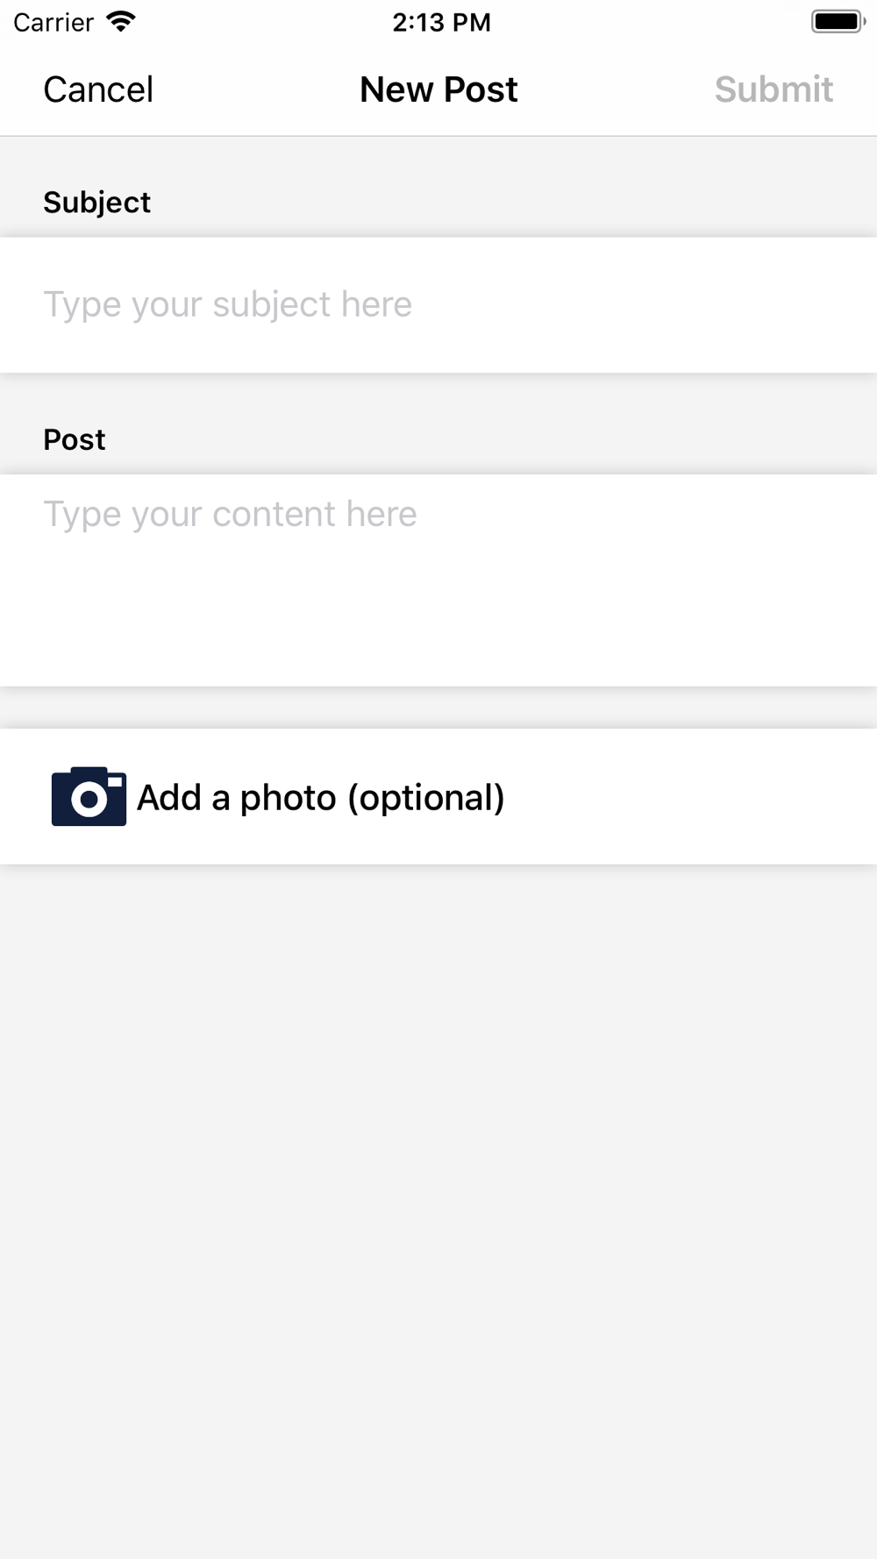Click the 2:13 PM clock

pos(441,22)
